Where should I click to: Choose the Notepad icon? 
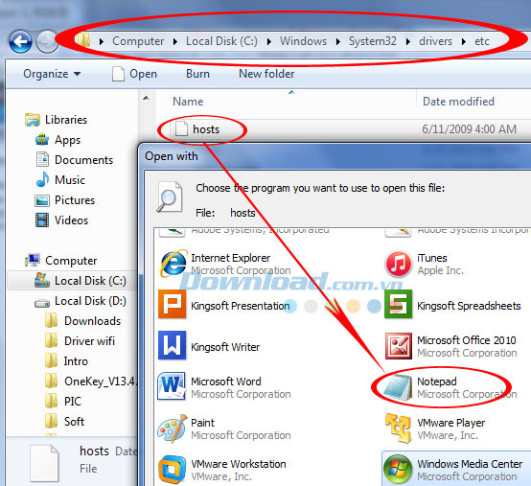click(398, 386)
